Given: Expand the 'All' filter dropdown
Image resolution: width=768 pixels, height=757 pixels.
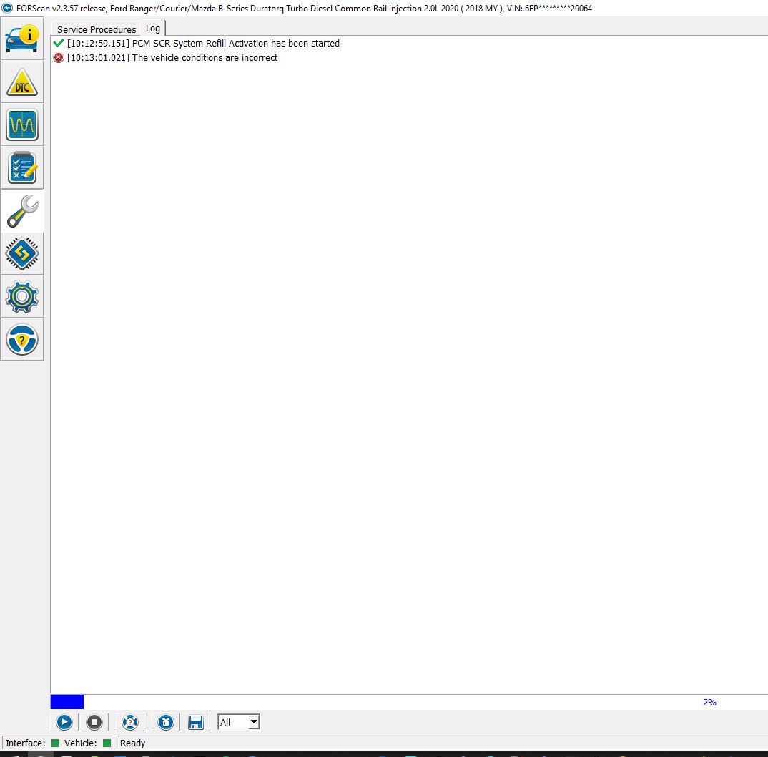Looking at the screenshot, I should tap(253, 722).
